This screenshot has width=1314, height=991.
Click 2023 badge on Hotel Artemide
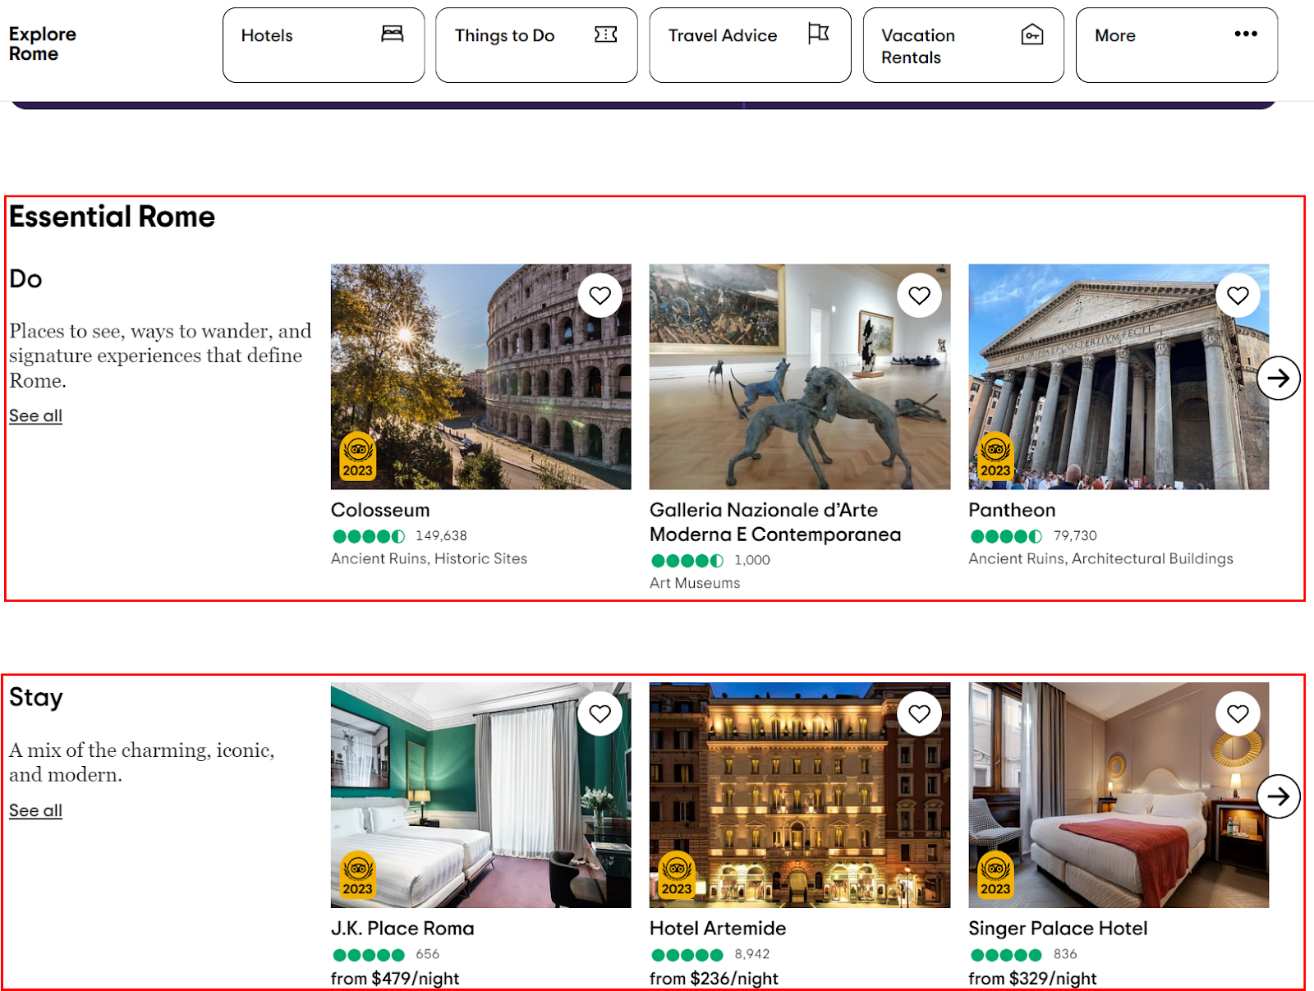pyautogui.click(x=677, y=875)
